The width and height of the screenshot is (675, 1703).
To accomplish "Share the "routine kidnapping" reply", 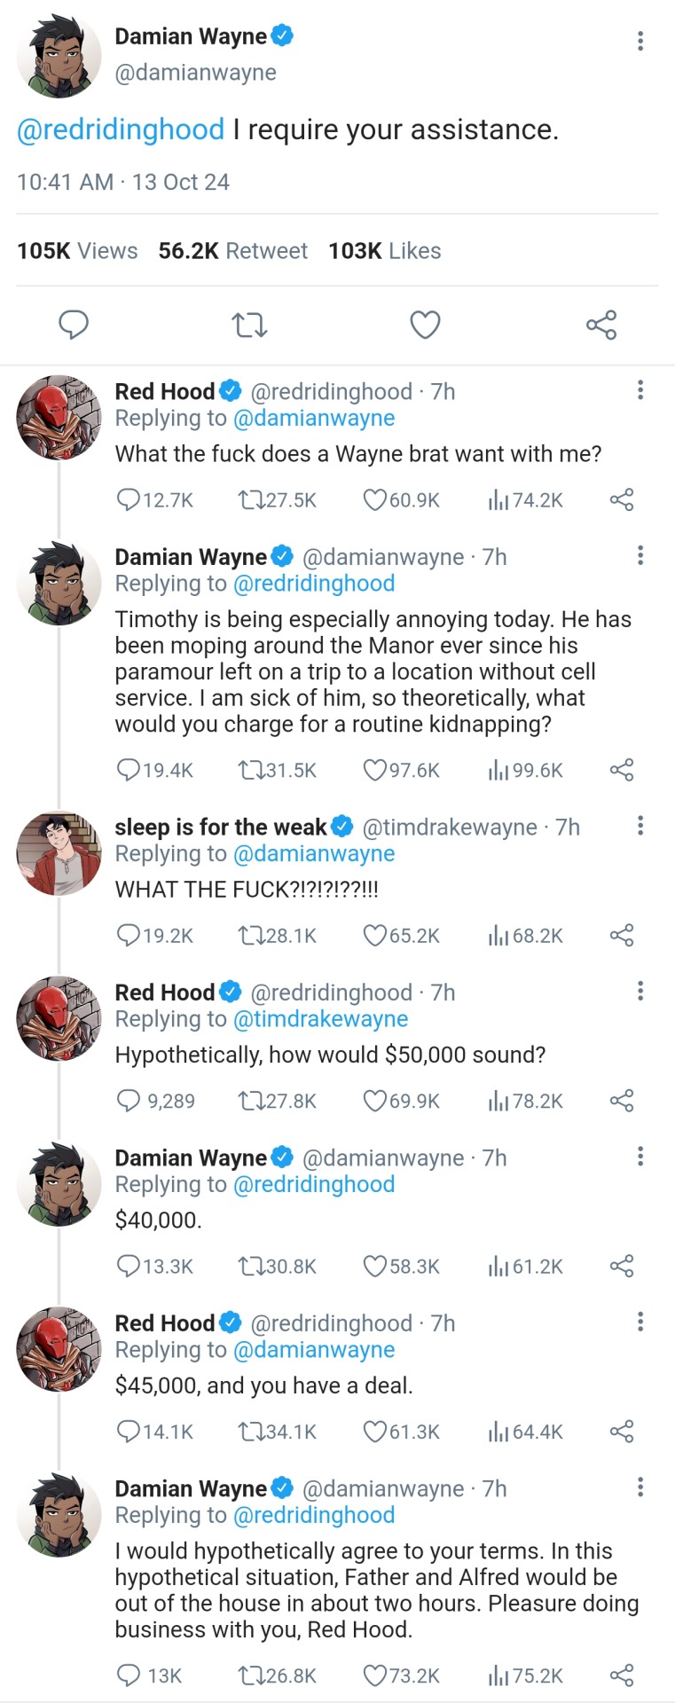I will (622, 770).
